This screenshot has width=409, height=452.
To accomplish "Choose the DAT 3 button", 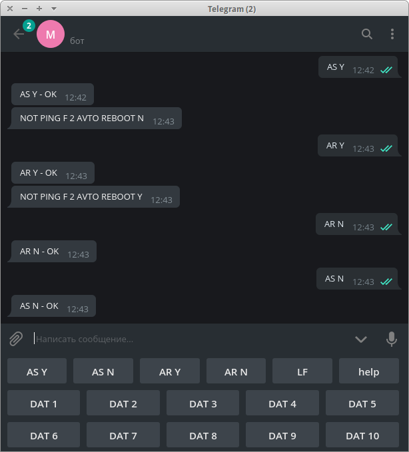I will pos(203,403).
